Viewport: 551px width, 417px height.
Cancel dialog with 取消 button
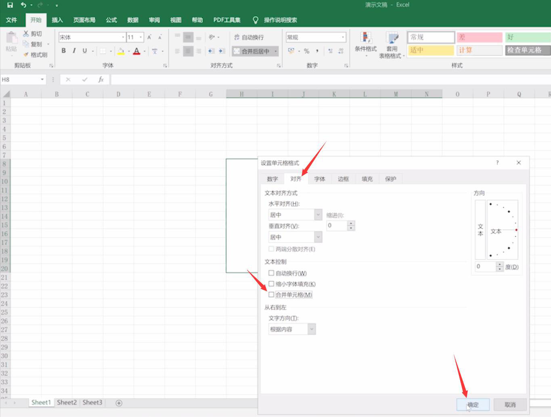[x=510, y=404]
